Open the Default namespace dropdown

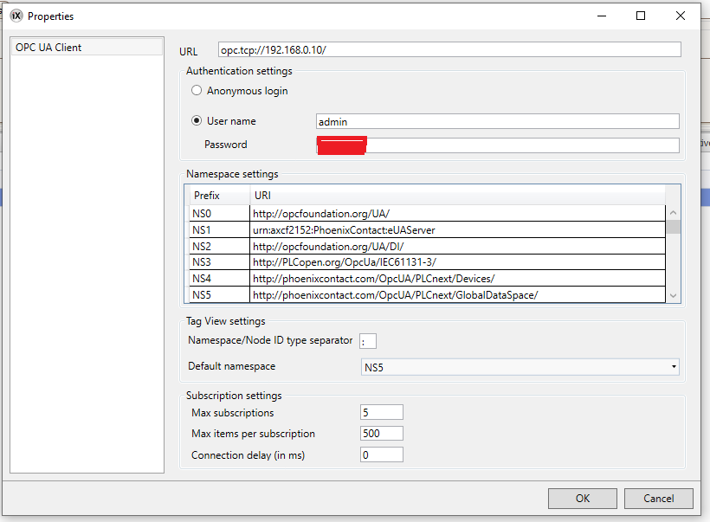point(520,367)
